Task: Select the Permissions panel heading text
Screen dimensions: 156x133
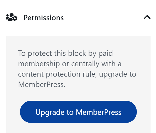Action: coord(43,18)
